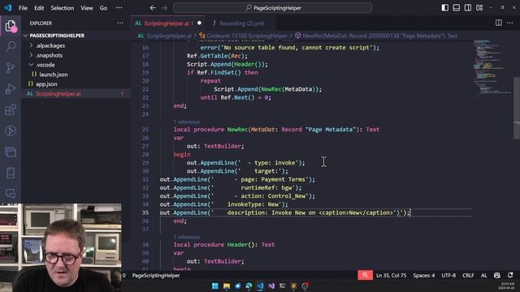The height and width of the screenshot is (292, 520).
Task: Open the title bar overflow menu ellipsis
Action: (119, 7)
